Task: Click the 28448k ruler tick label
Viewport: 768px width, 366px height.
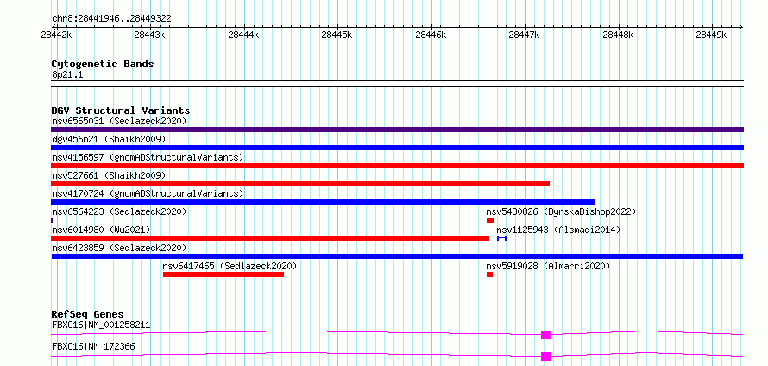Action: [618, 35]
